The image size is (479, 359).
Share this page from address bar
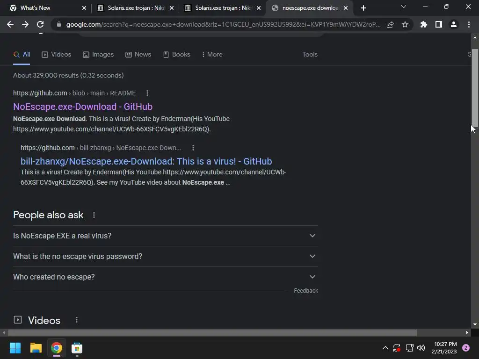tap(390, 25)
